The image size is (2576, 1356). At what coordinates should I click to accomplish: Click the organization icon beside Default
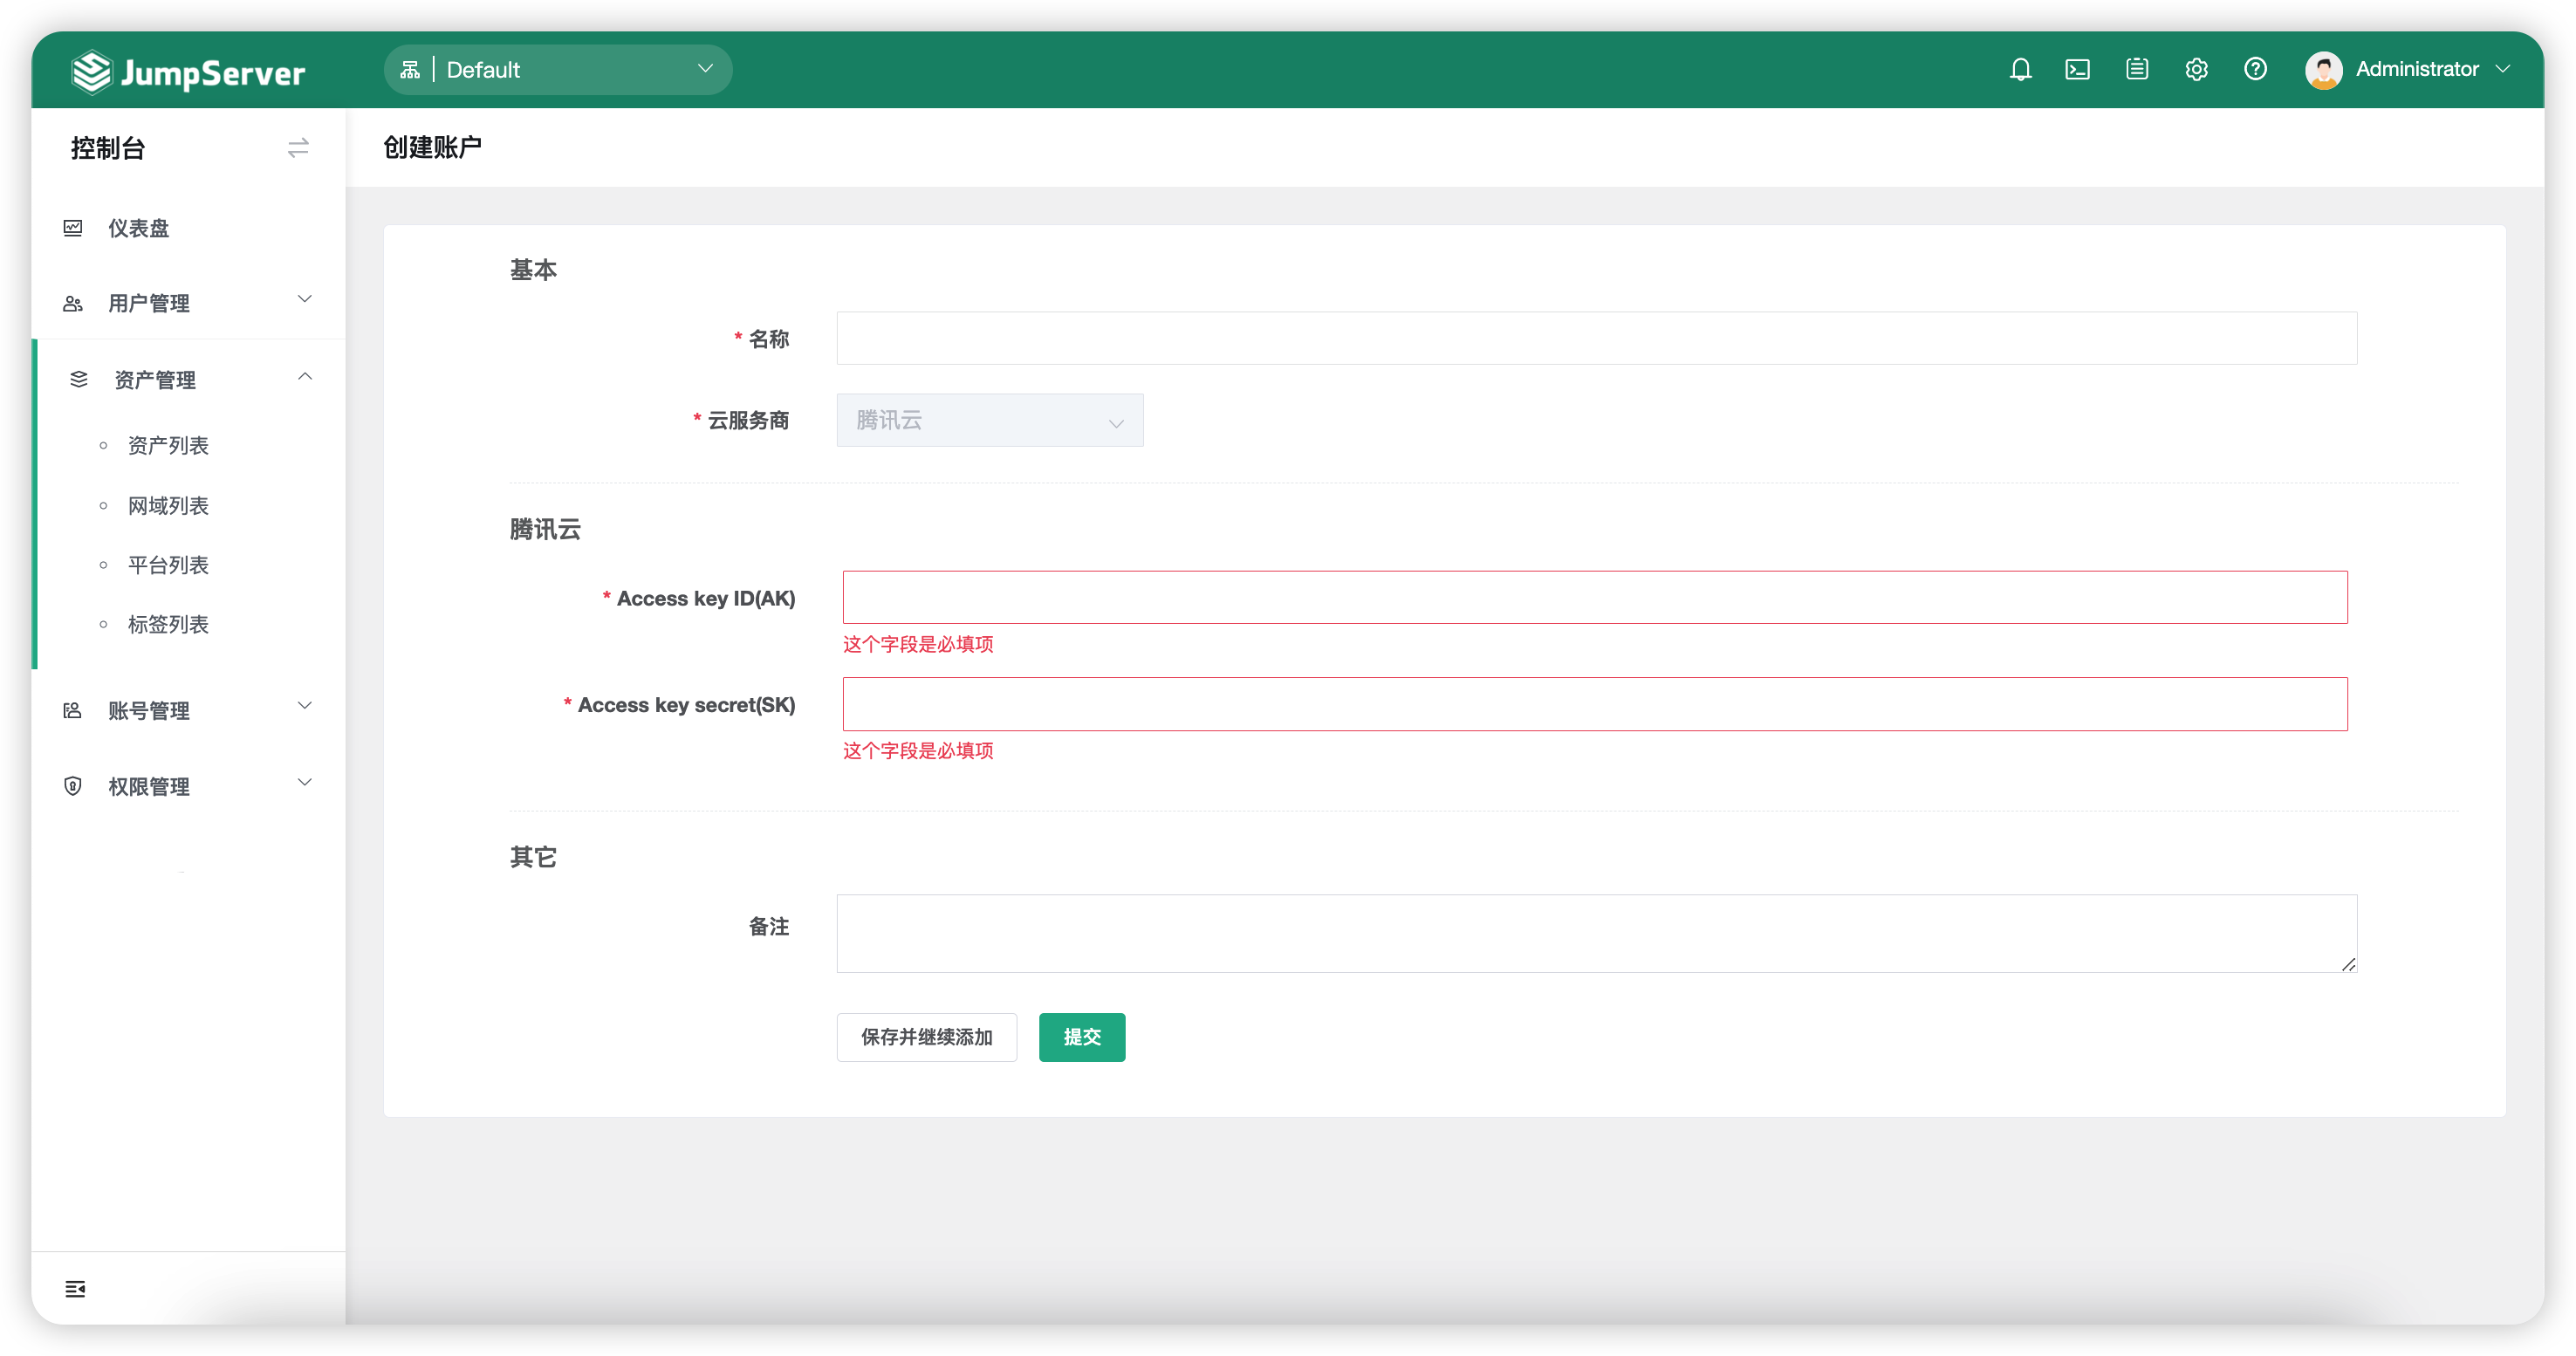[410, 69]
